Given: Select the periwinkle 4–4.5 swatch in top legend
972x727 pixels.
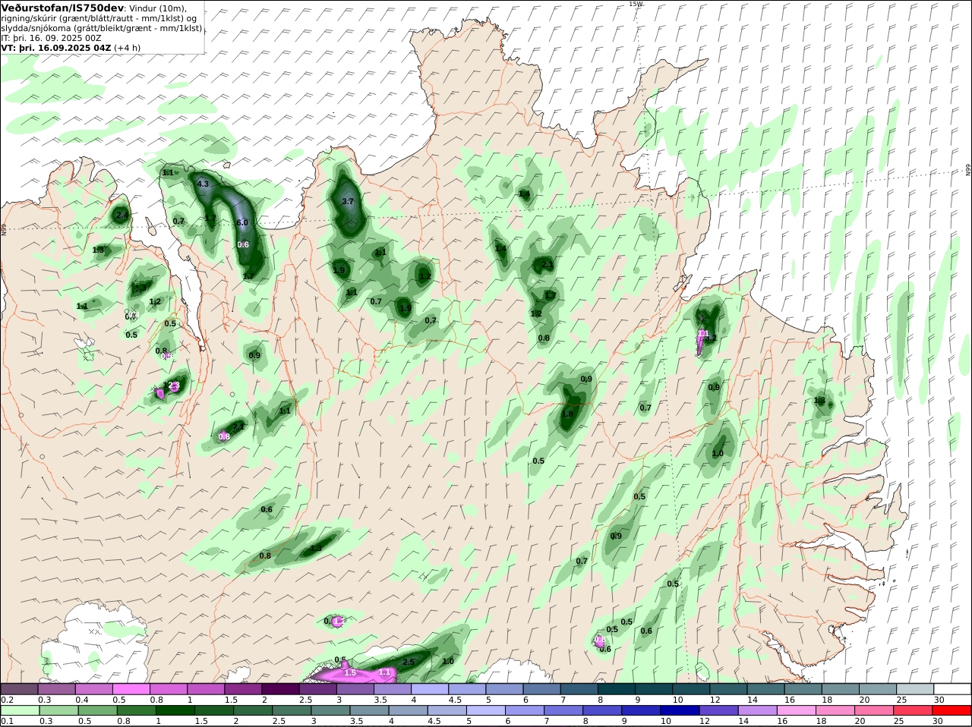Looking at the screenshot, I should [430, 689].
